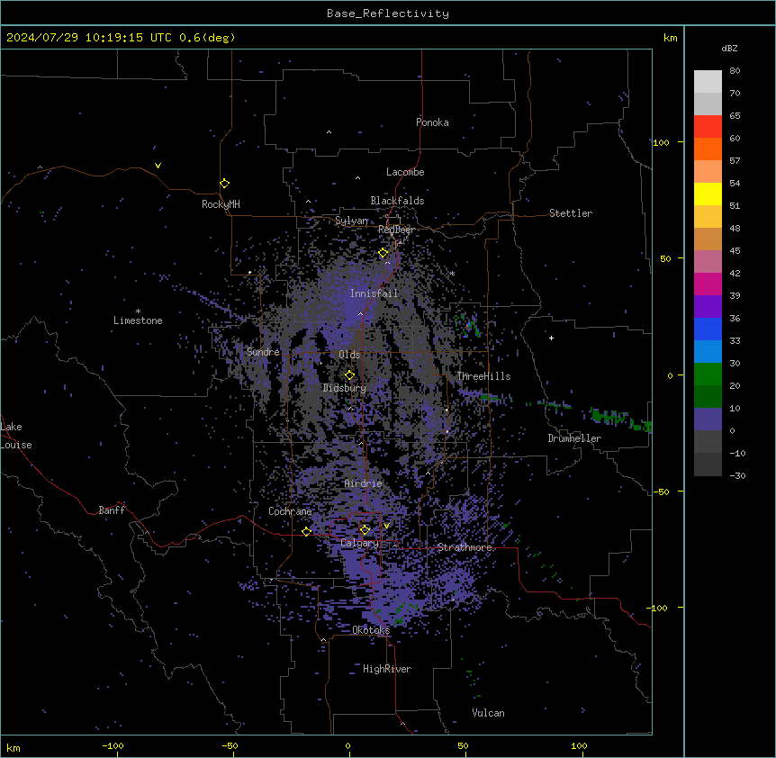The width and height of the screenshot is (776, 758).
Task: Click the Olds label
Action: (x=349, y=355)
